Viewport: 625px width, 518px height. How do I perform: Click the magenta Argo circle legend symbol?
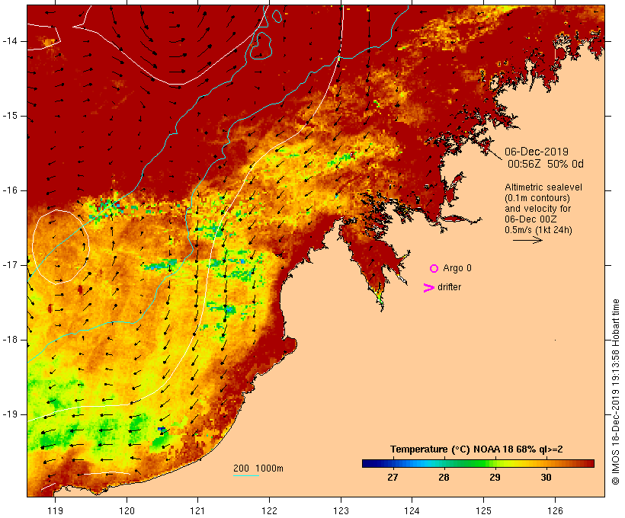(434, 269)
